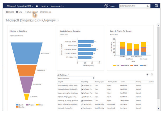Image resolution: width=163 pixels, height=114 pixels.
Task: Click Software Pr.. record icon for Build Marketing
Action: click(x=82, y=85)
